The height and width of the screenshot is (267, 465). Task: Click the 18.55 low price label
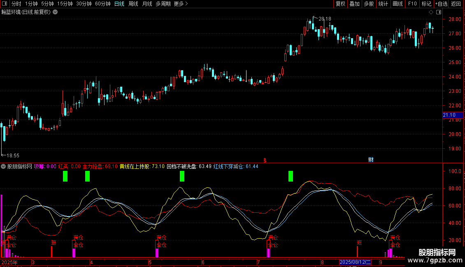click(13, 155)
